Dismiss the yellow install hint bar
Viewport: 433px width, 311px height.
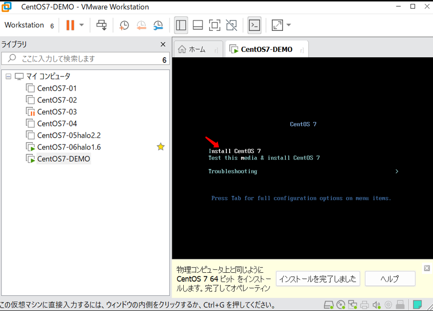tap(427, 268)
